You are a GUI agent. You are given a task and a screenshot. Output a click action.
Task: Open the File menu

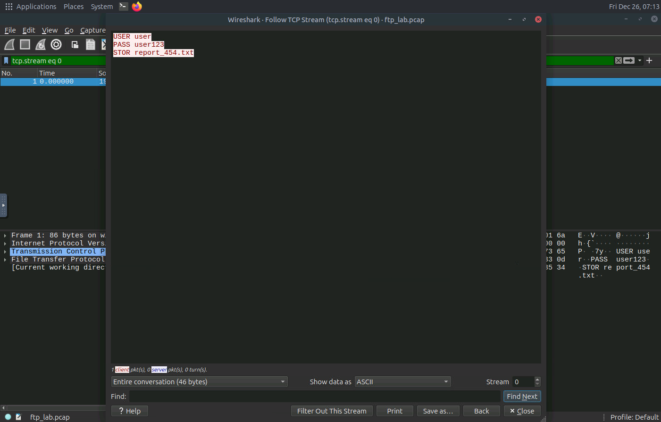click(x=10, y=30)
